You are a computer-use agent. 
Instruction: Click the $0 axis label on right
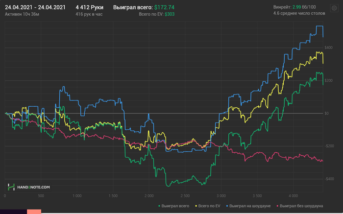(326, 113)
